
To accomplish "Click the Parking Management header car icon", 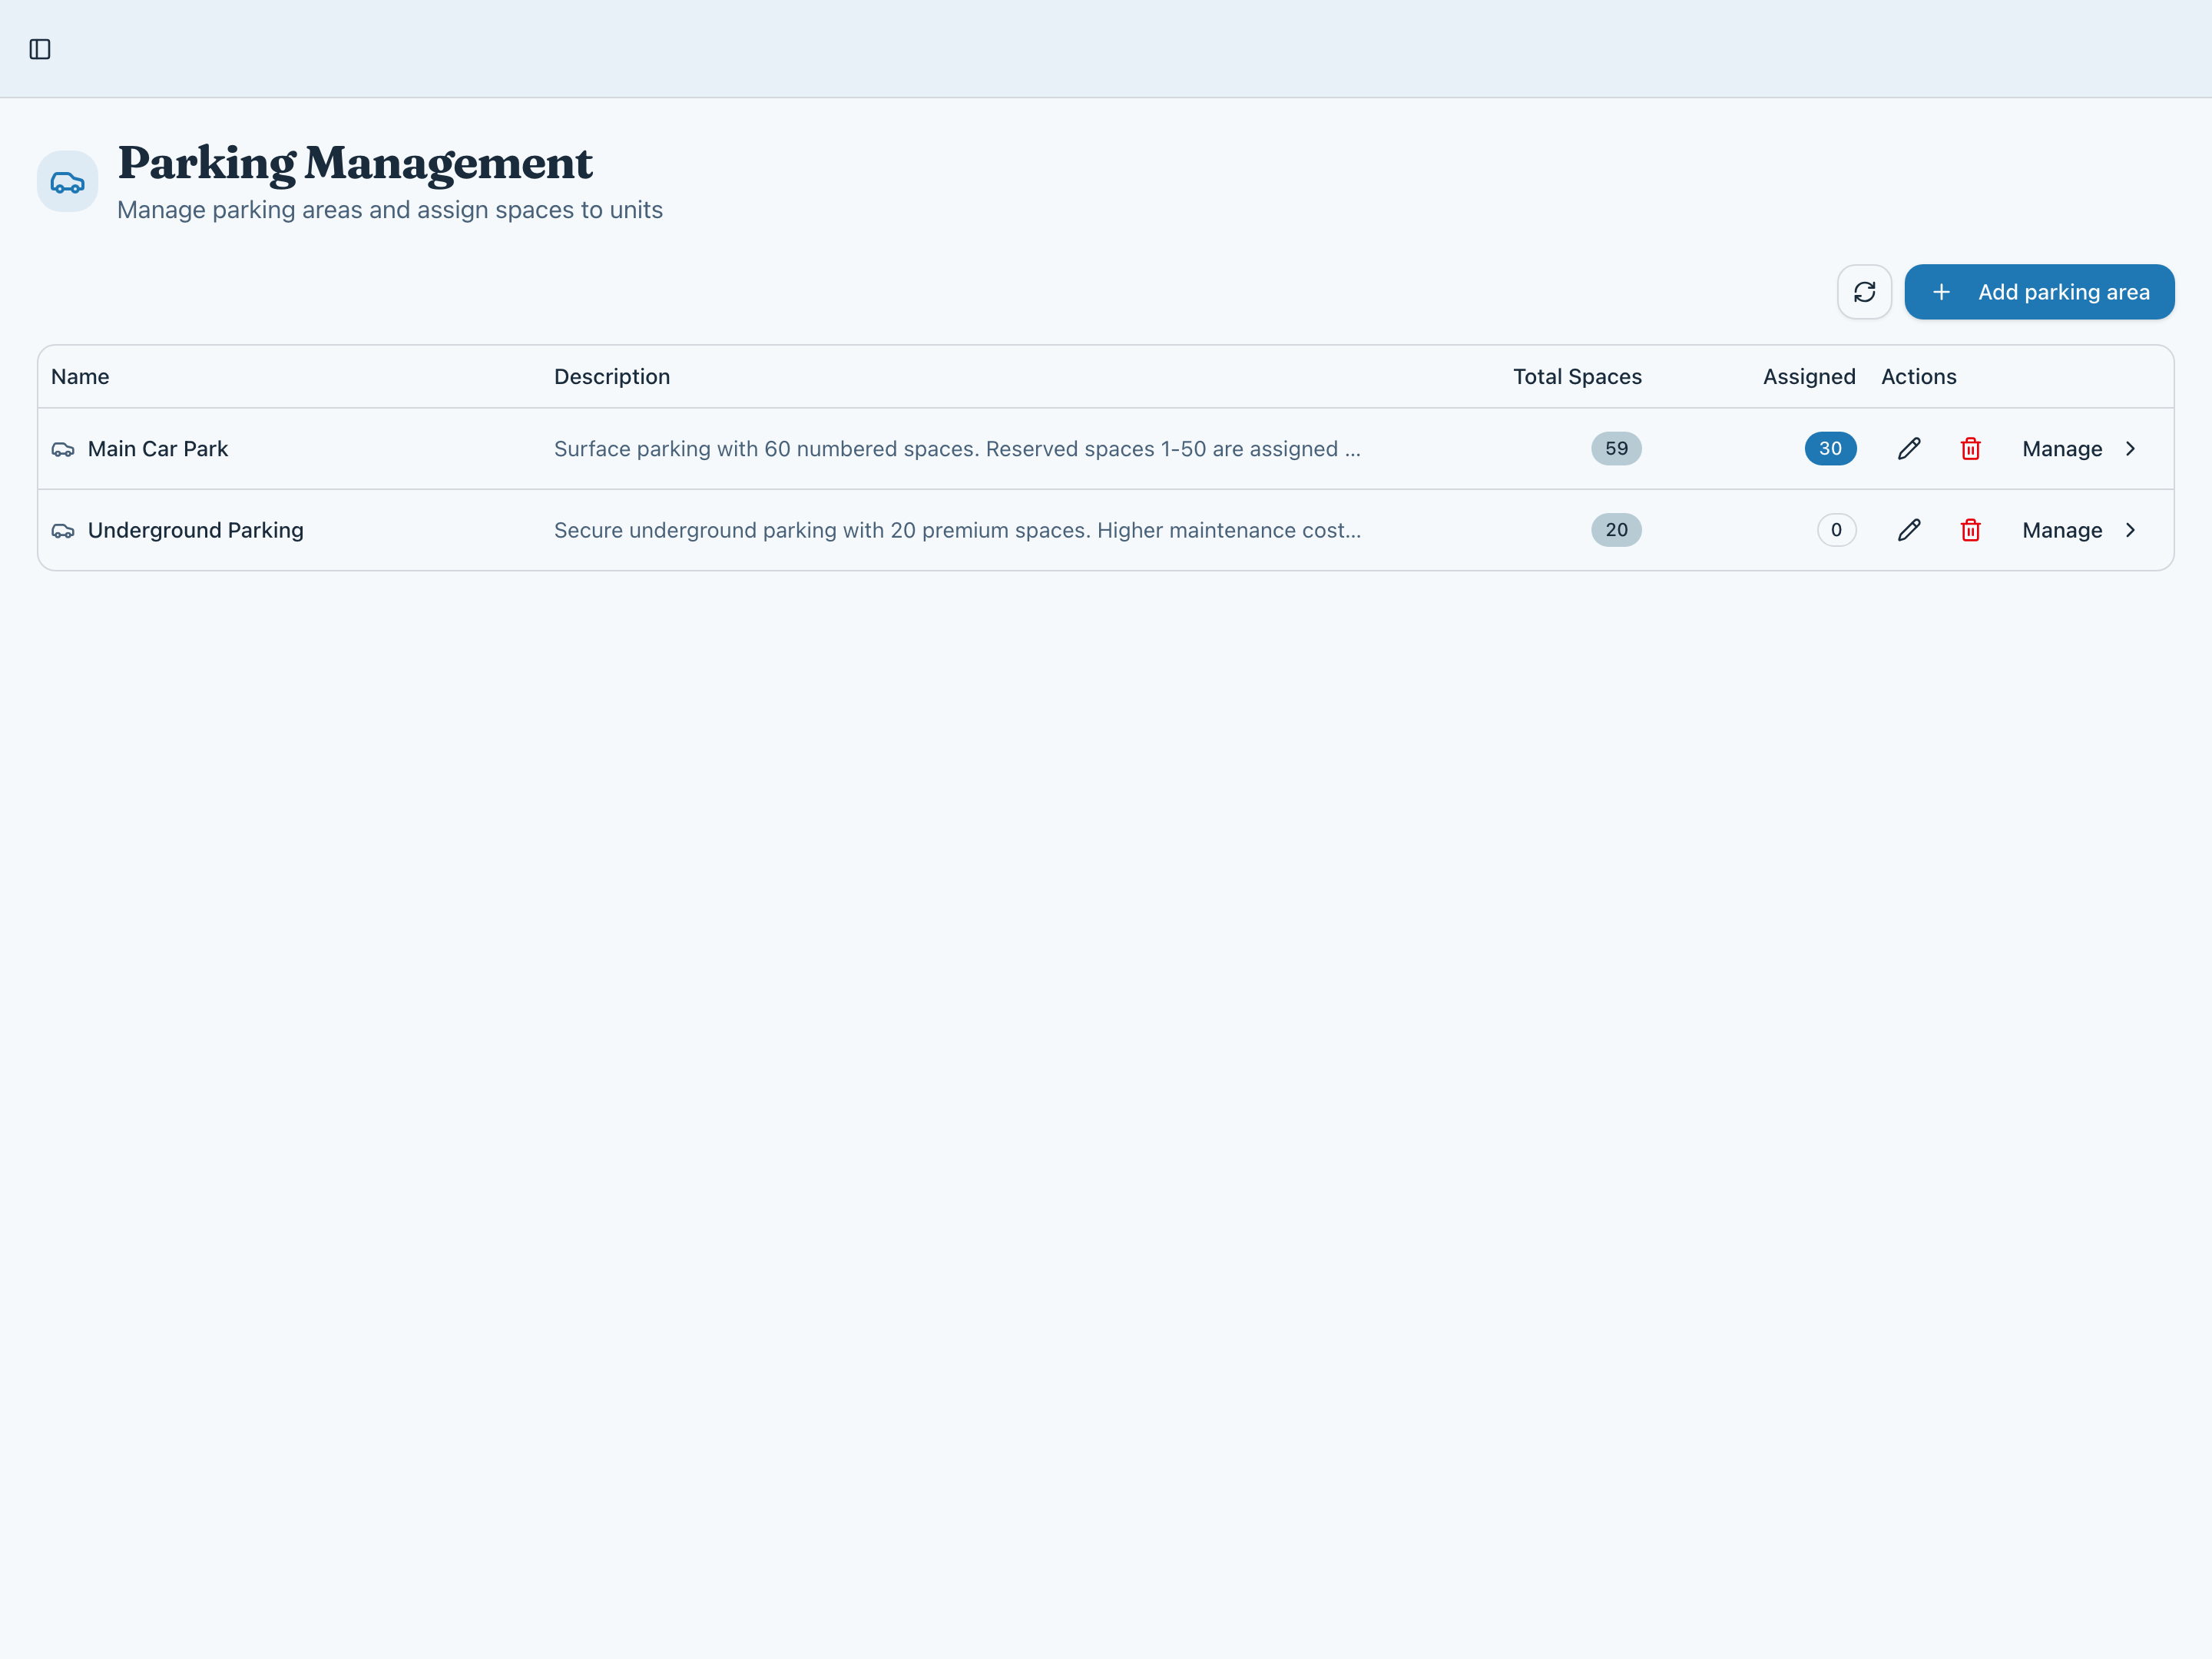I will pos(68,182).
